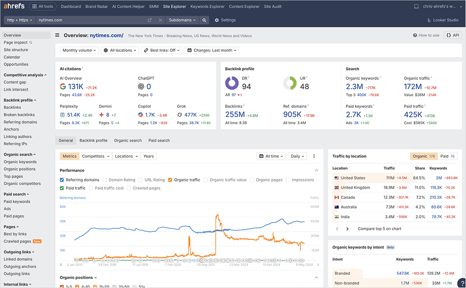The height and width of the screenshot is (288, 466).
Task: Clear the nytimes.com search field
Action: 160,20
